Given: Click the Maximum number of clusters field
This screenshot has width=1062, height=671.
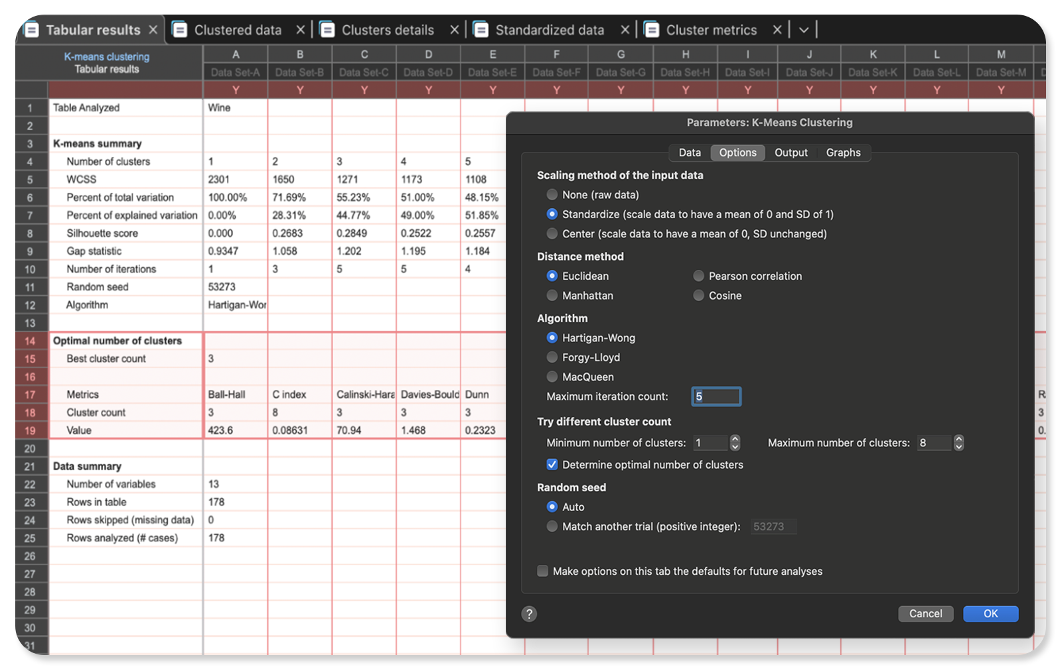Looking at the screenshot, I should pos(935,443).
